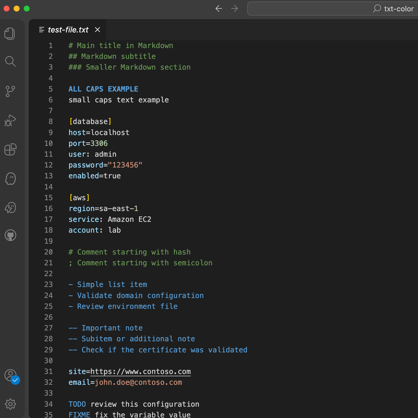Click '- Review environment file' line
This screenshot has height=418, width=418.
pyautogui.click(x=123, y=306)
